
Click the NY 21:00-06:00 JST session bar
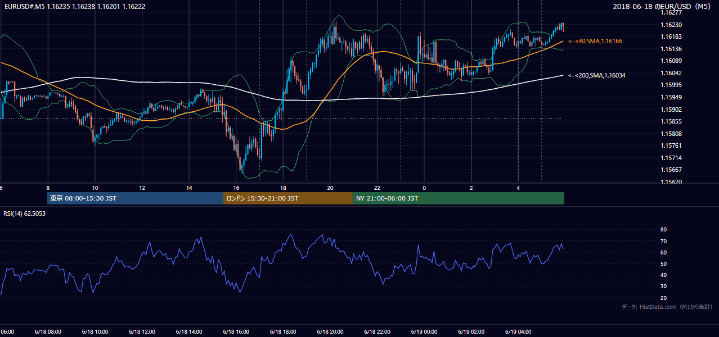click(x=459, y=198)
